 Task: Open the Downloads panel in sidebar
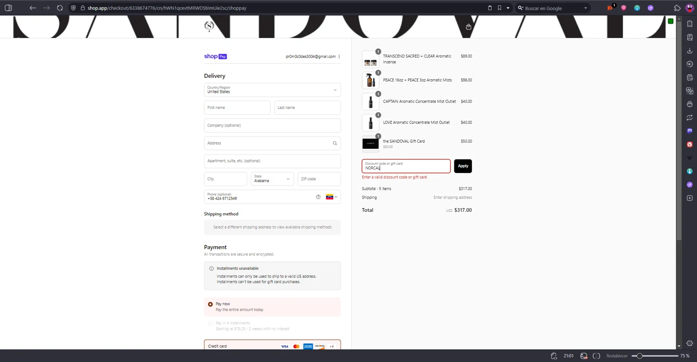pos(690,51)
